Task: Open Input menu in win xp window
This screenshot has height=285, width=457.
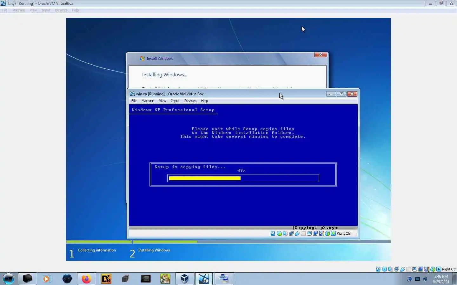Action: point(175,101)
